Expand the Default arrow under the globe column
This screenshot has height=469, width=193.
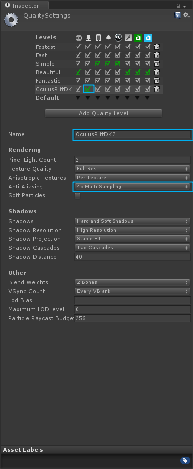pyautogui.click(x=78, y=98)
